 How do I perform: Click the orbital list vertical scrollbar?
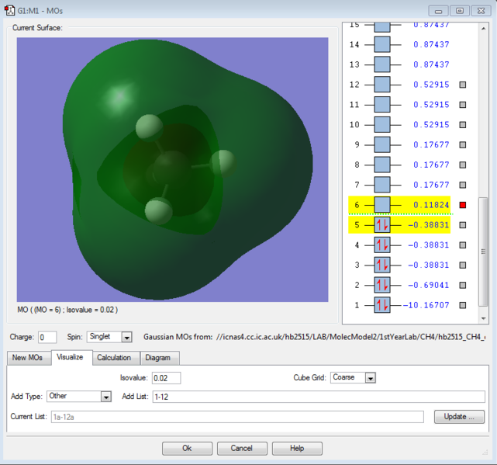[484, 251]
